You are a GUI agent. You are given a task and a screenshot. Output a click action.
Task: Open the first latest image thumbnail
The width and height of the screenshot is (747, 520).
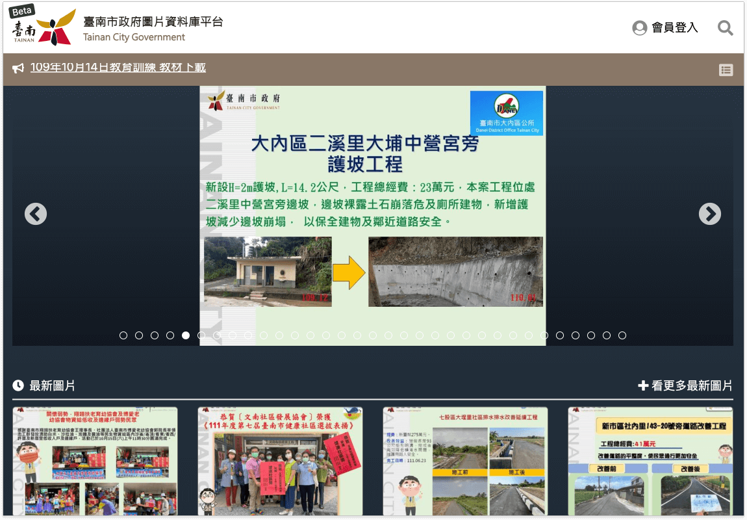pos(95,461)
